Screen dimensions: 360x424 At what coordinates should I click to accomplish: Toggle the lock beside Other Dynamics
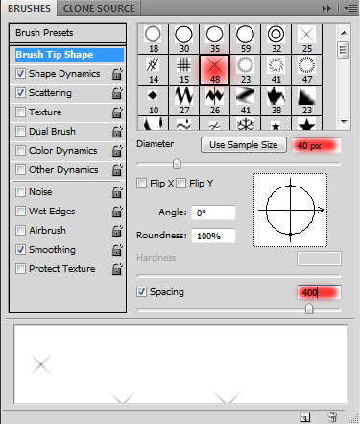click(x=117, y=170)
